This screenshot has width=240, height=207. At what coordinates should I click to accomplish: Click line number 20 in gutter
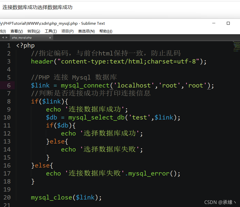pos(7,197)
